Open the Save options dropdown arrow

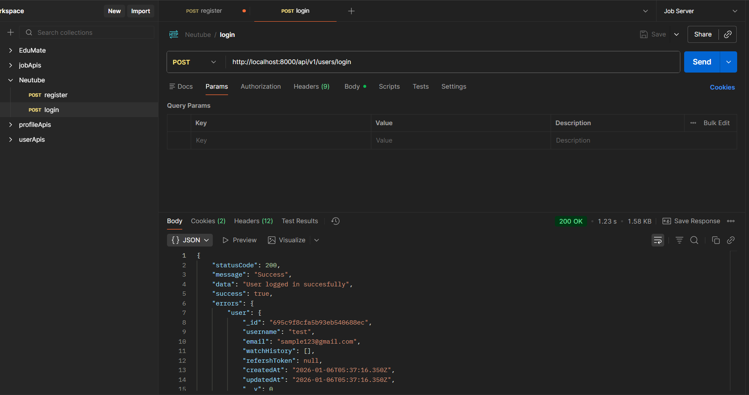click(x=677, y=34)
